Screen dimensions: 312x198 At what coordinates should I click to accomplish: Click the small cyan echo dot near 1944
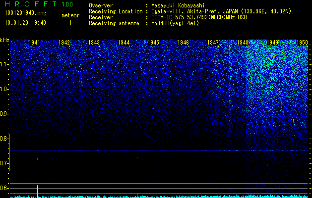(x=137, y=158)
